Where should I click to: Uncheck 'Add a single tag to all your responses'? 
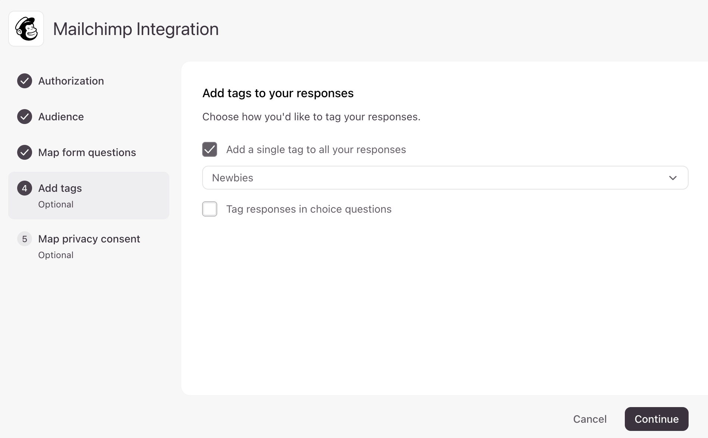[210, 149]
